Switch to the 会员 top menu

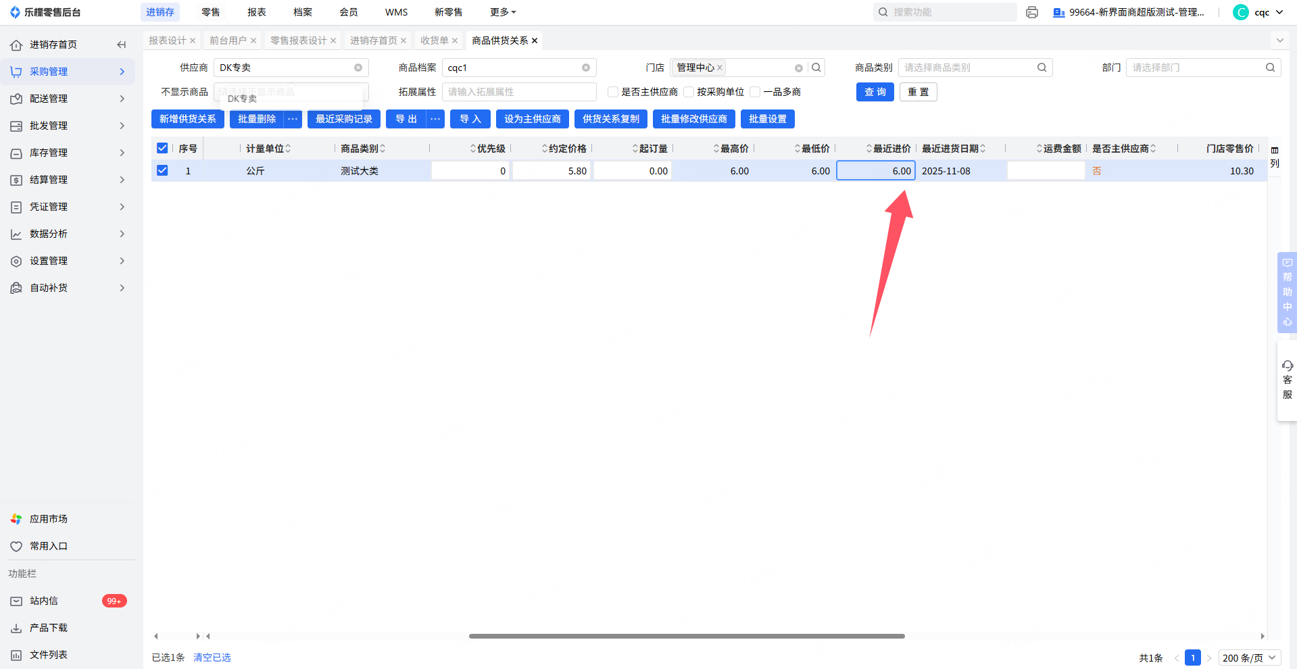point(349,12)
